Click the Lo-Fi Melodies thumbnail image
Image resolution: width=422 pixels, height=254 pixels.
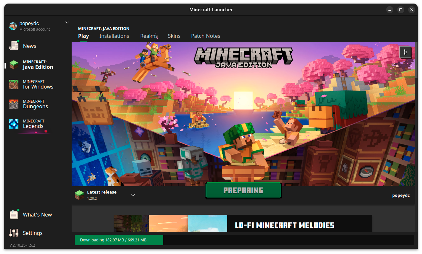coord(170,224)
